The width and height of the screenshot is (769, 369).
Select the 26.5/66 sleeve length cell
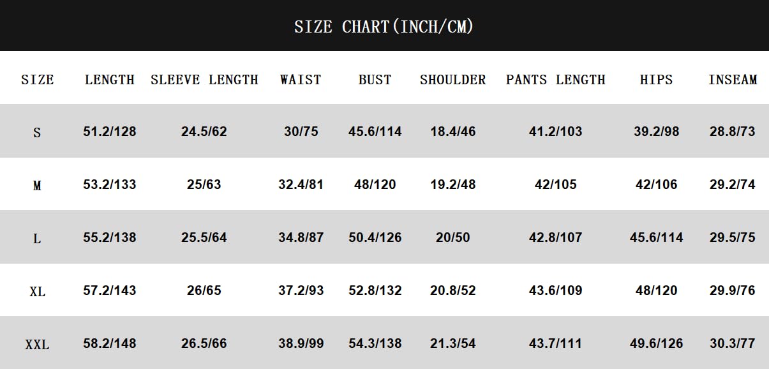tap(204, 343)
